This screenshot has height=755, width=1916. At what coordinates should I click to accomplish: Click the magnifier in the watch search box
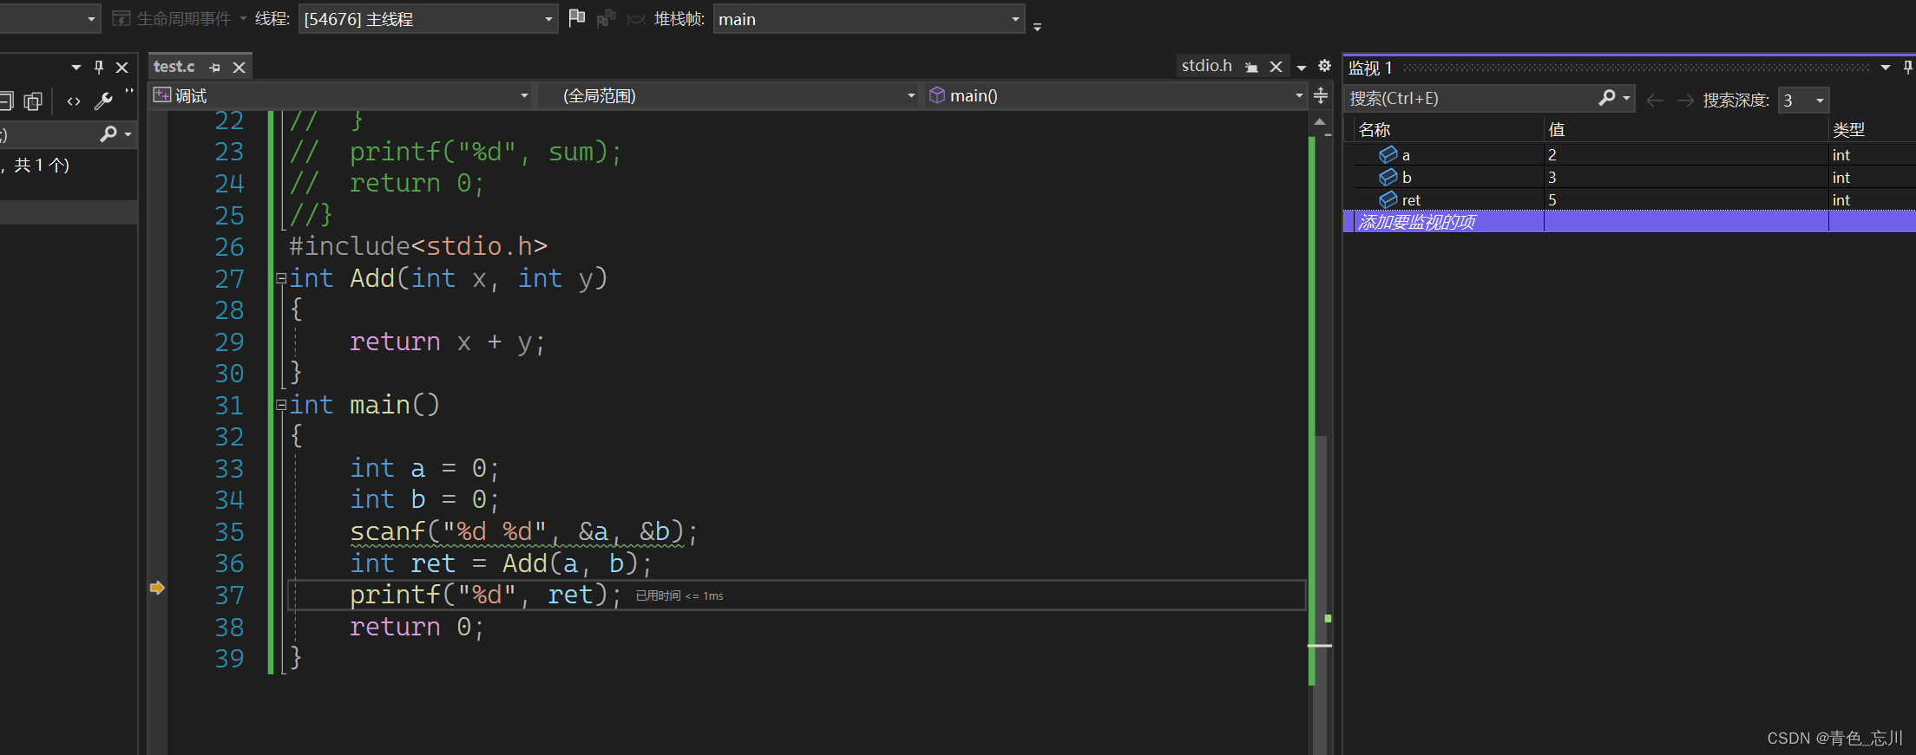point(1607,99)
